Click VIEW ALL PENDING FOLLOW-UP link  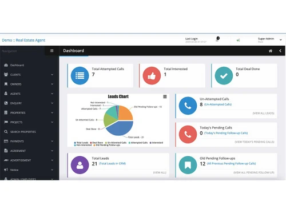pos(254,172)
